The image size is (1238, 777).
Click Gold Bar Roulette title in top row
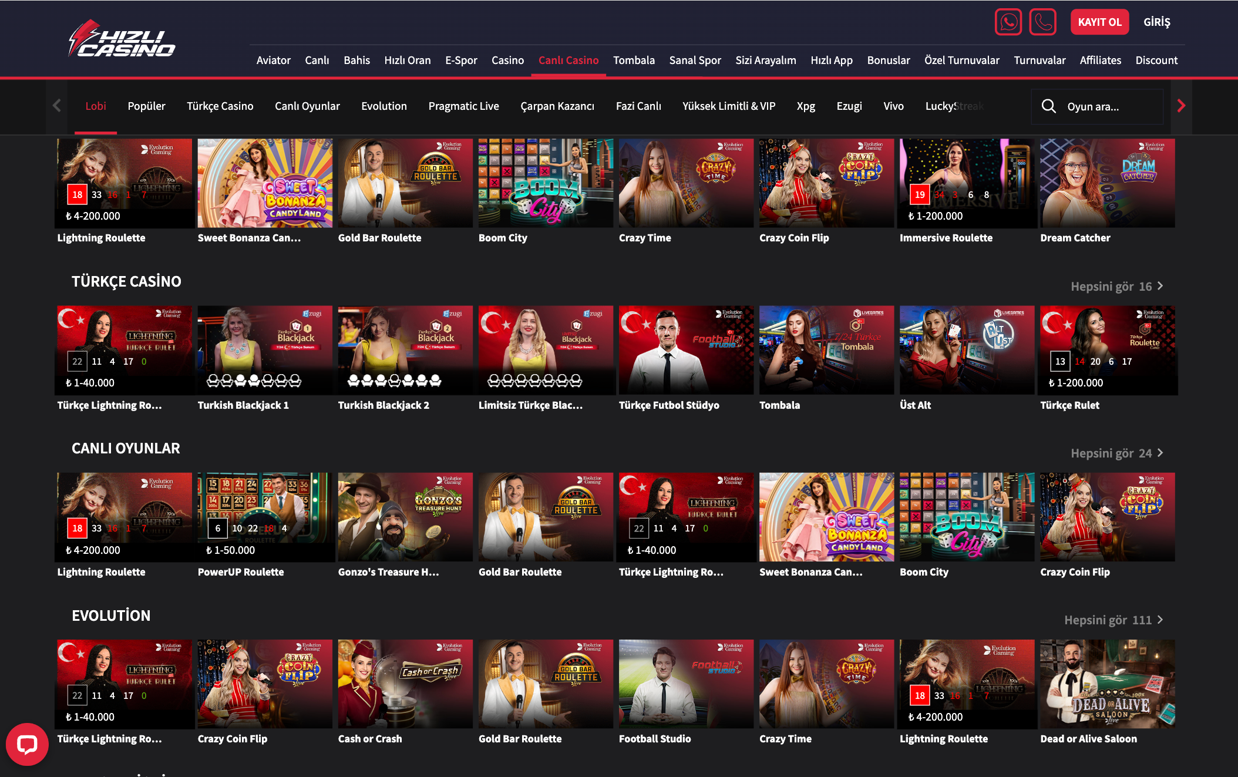coord(379,238)
